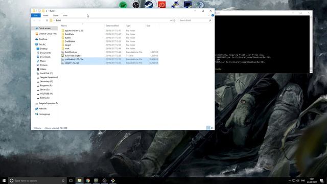Click the Start button on taskbar
The width and height of the screenshot is (327, 184).
click(x=4, y=180)
